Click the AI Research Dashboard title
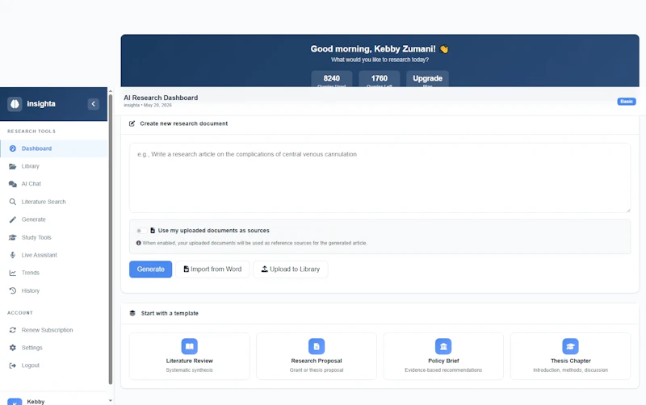The width and height of the screenshot is (646, 405). tap(161, 98)
